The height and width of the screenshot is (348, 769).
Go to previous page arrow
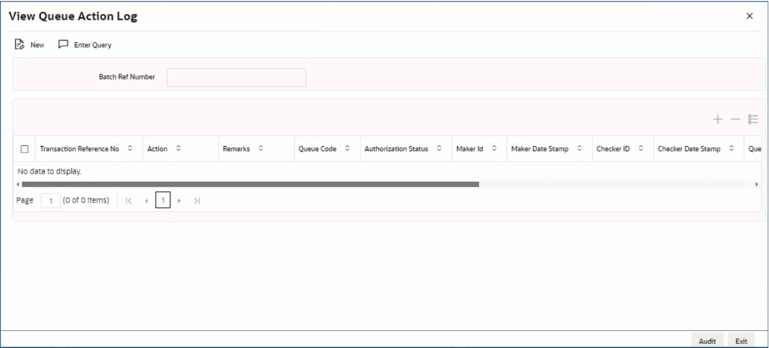coord(146,201)
